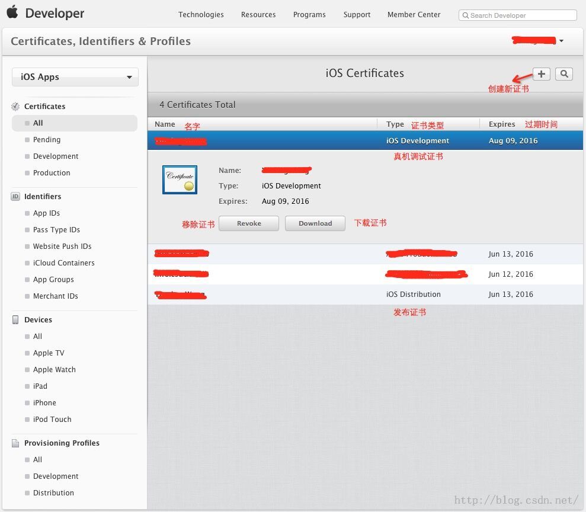Click the Provisioning Profiles section heading
This screenshot has width=586, height=512.
pos(62,443)
